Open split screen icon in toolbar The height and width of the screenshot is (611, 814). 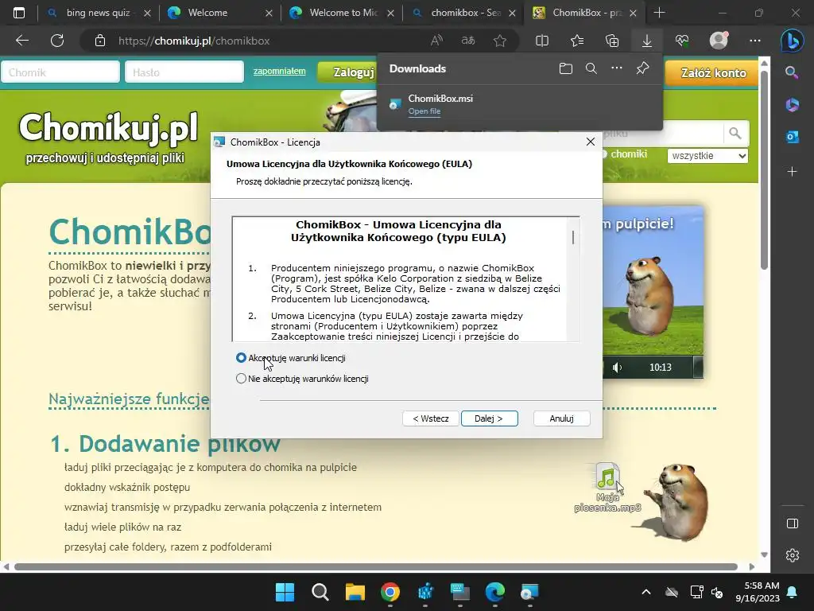click(542, 41)
